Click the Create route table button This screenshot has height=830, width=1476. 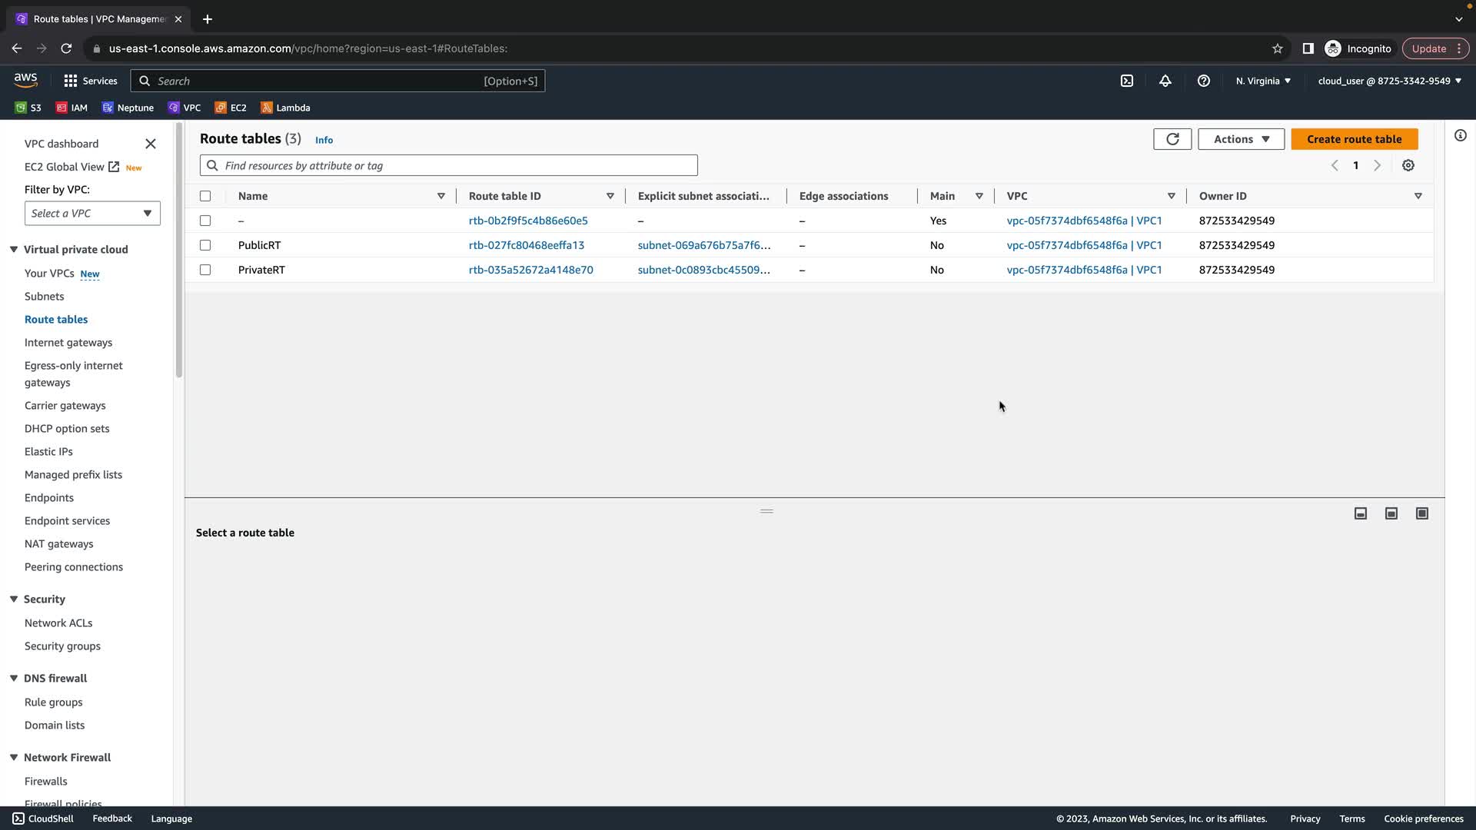(1354, 139)
